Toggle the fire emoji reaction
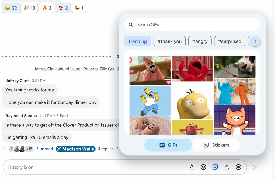The image size is (275, 179). click(x=47, y=8)
